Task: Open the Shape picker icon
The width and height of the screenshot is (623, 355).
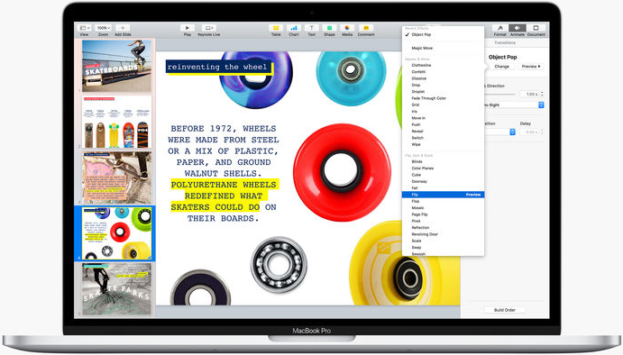Action: [x=329, y=28]
